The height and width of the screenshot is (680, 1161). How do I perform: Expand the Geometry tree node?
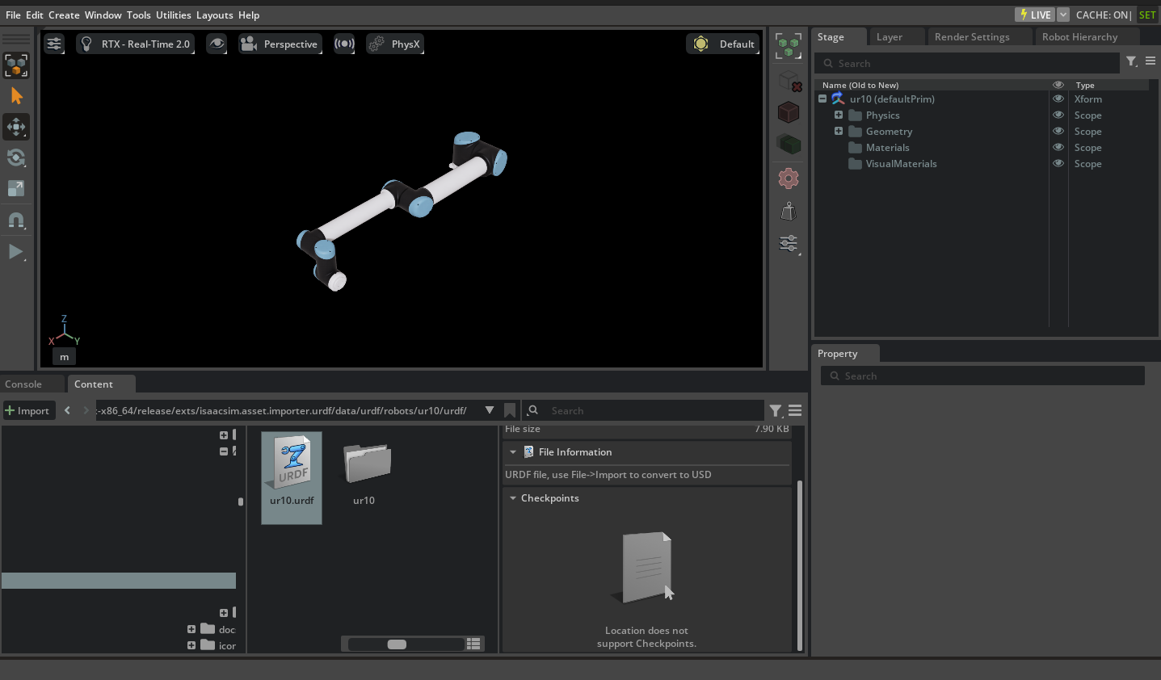point(839,132)
